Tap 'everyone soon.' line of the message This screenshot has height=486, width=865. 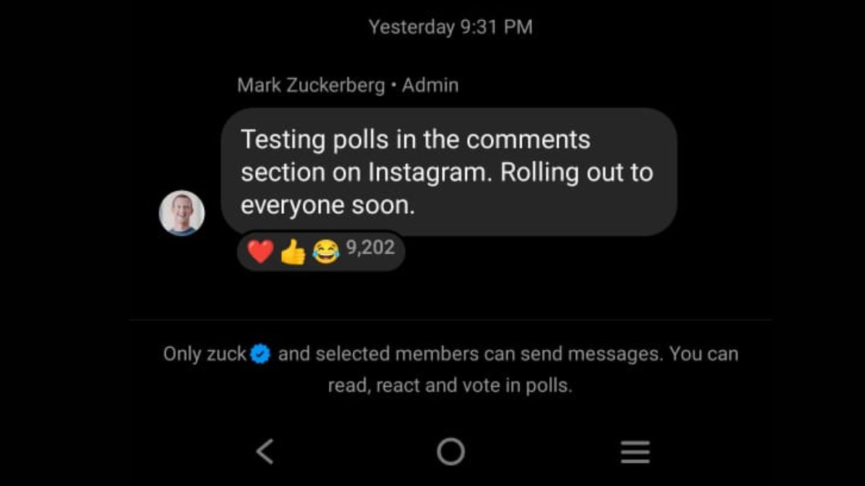[328, 205]
